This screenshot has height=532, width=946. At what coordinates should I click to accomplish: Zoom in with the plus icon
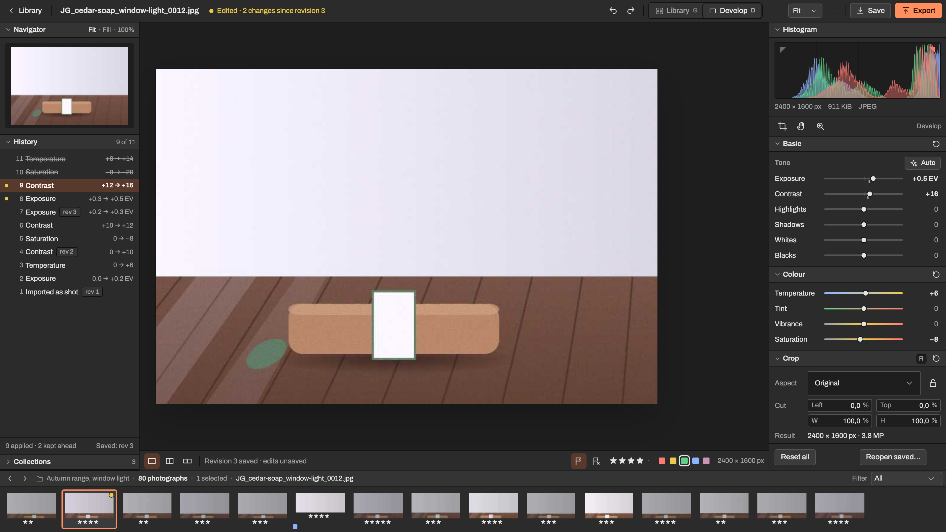coord(834,11)
